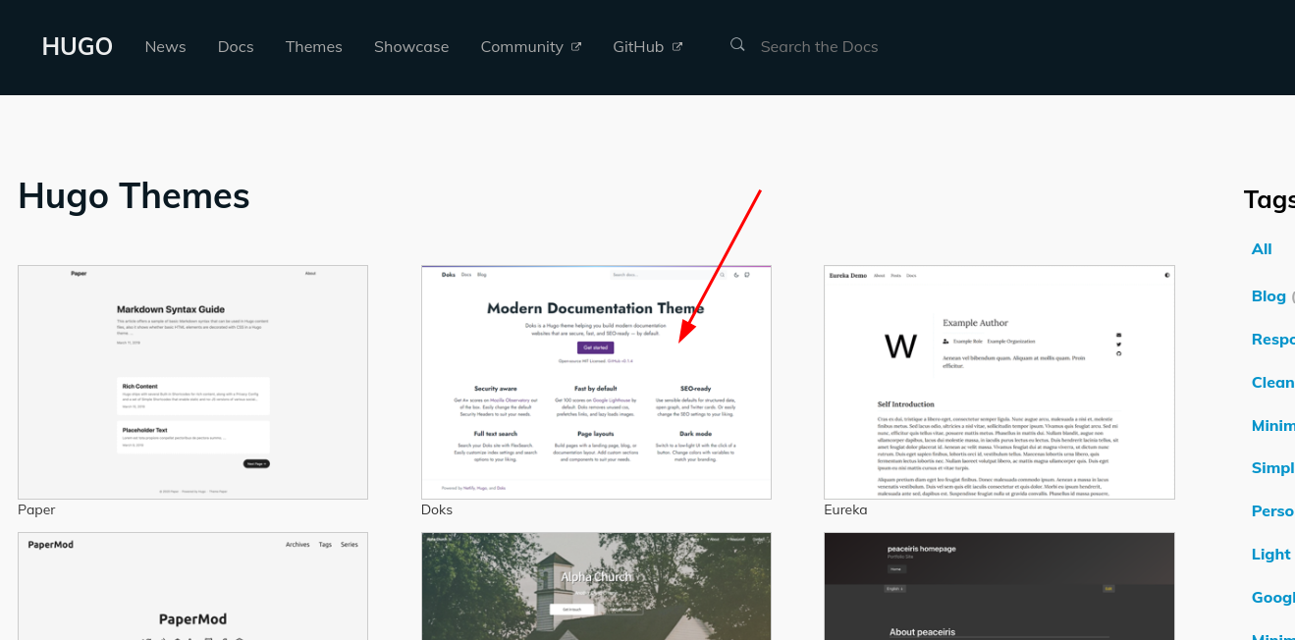Image resolution: width=1295 pixels, height=640 pixels.
Task: Open the PaperMod theme thumbnail
Action: click(x=192, y=586)
